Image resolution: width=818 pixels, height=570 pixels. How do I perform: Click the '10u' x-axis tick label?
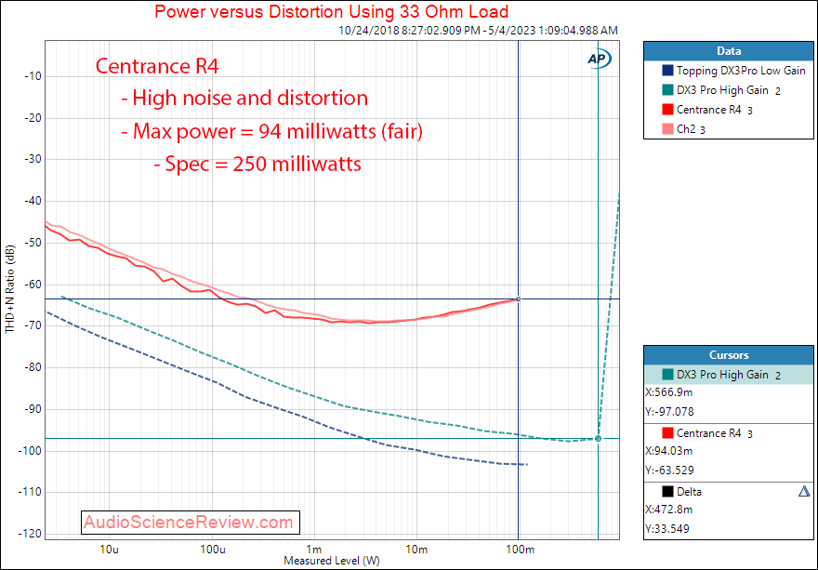click(109, 550)
